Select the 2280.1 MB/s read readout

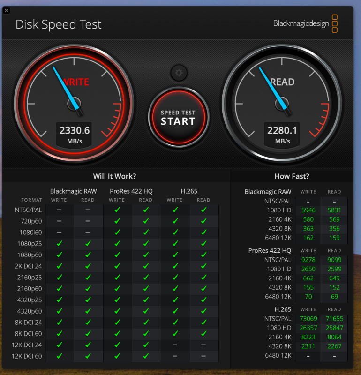282,135
